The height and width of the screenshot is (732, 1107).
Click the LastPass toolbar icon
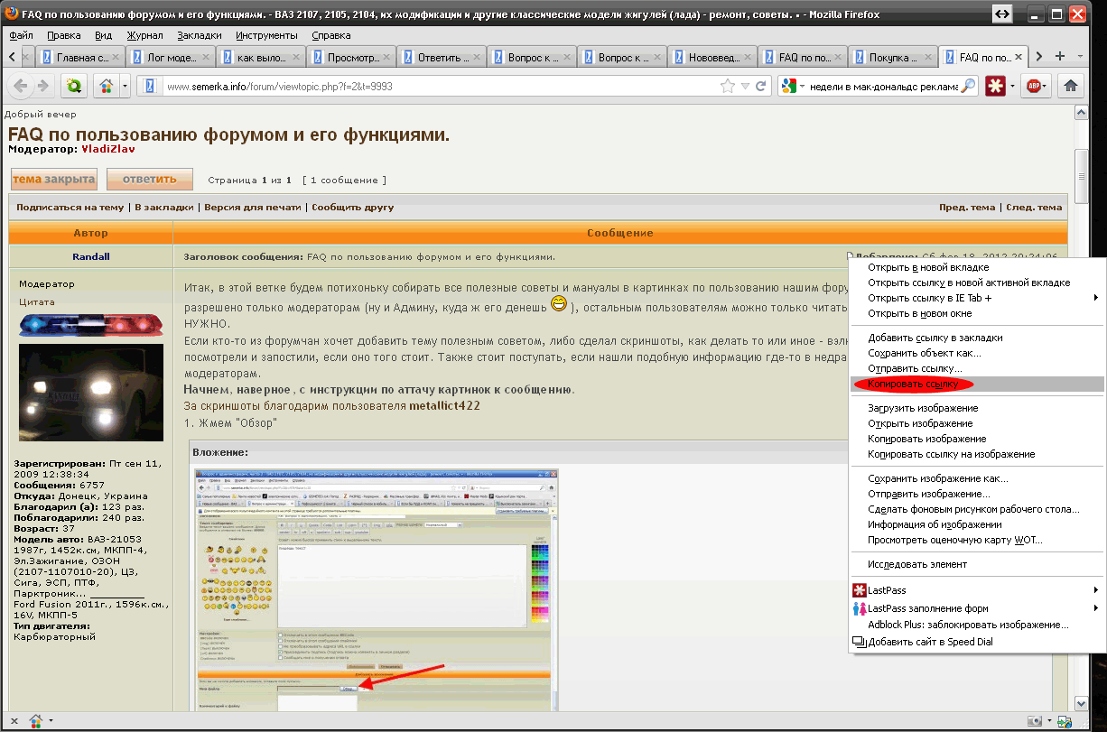click(x=995, y=86)
